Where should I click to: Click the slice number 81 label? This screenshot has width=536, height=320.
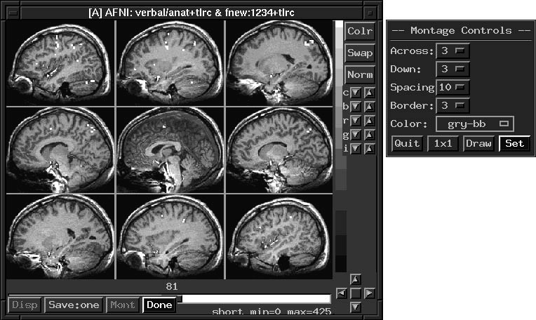coord(172,286)
